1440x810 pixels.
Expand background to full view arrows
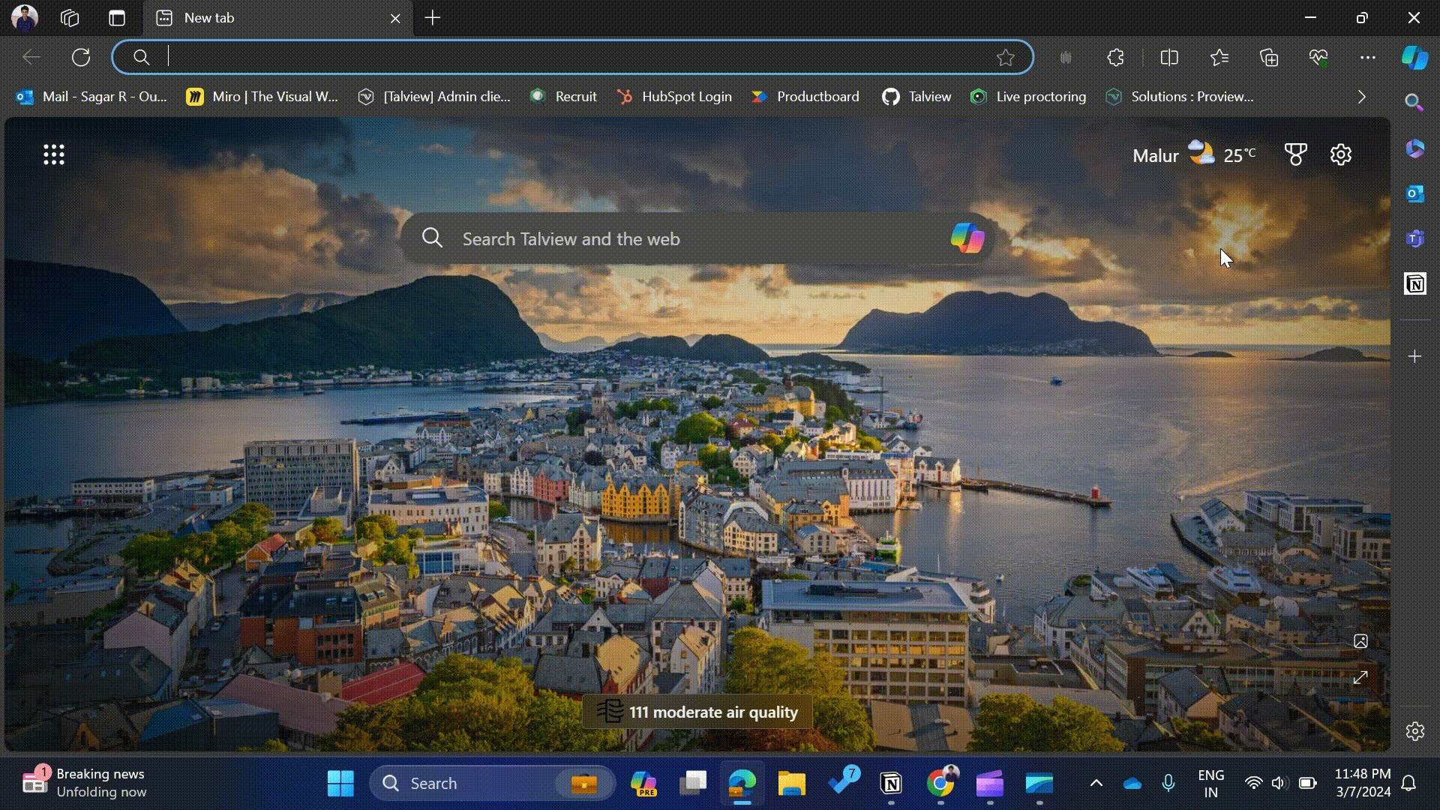tap(1360, 678)
